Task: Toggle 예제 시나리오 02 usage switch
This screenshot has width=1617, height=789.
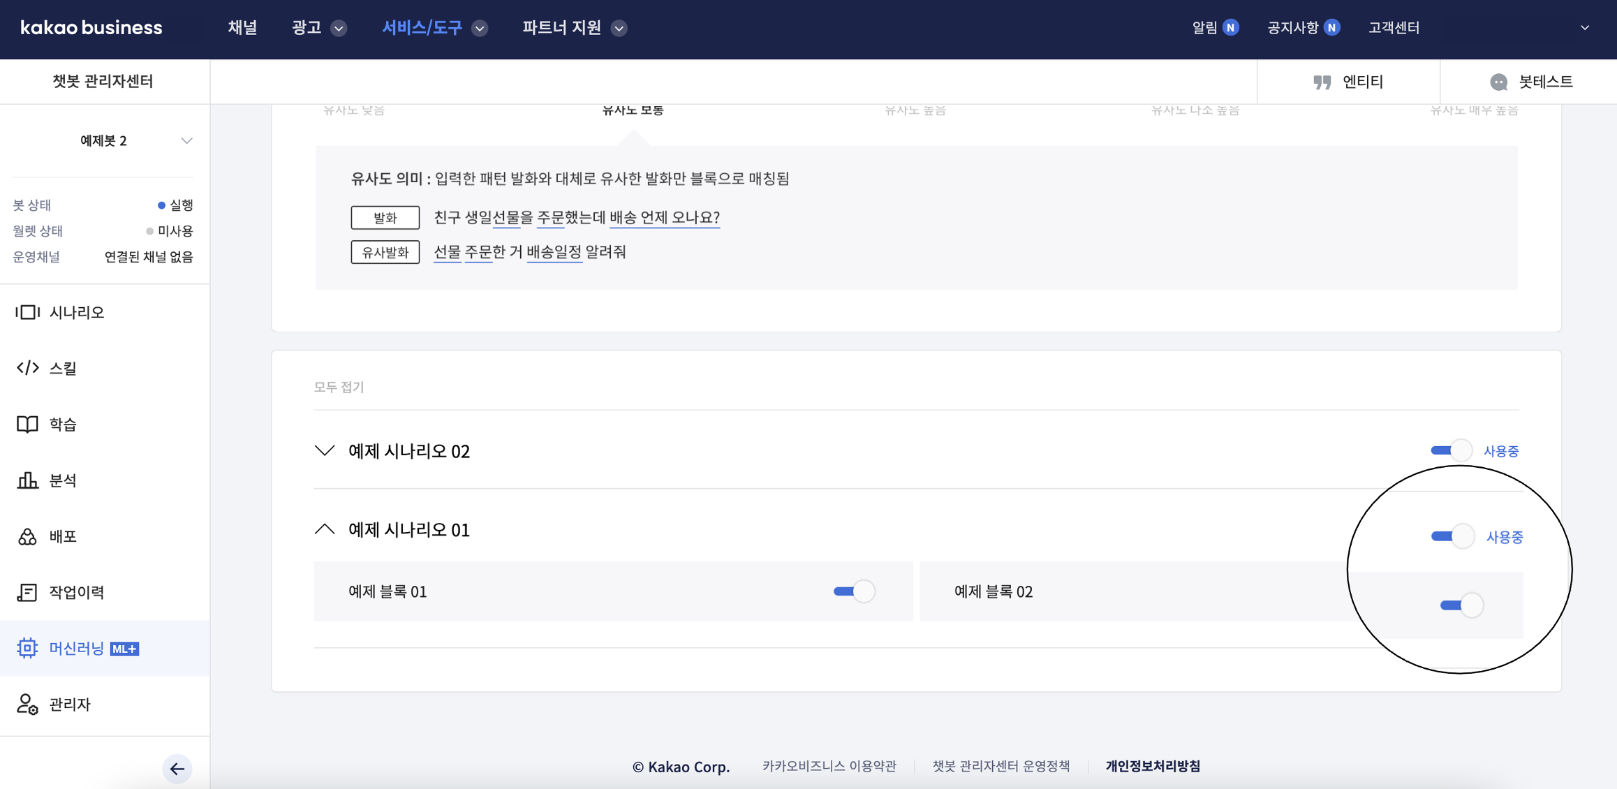Action: click(1451, 450)
